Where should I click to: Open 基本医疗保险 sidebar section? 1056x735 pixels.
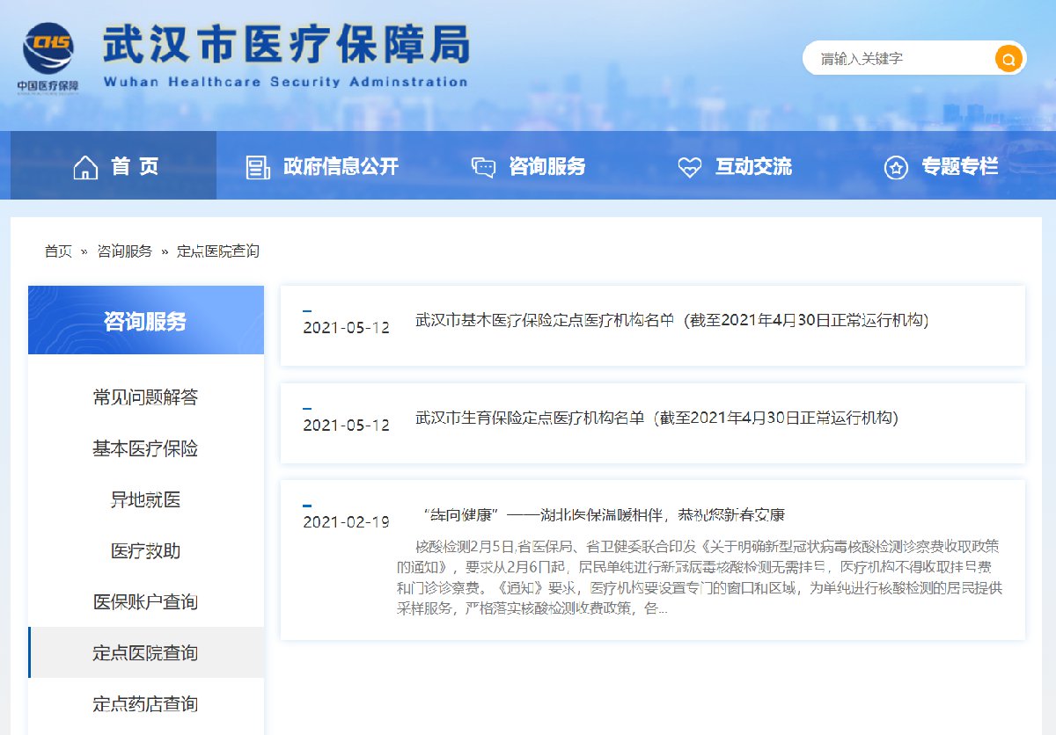click(145, 448)
